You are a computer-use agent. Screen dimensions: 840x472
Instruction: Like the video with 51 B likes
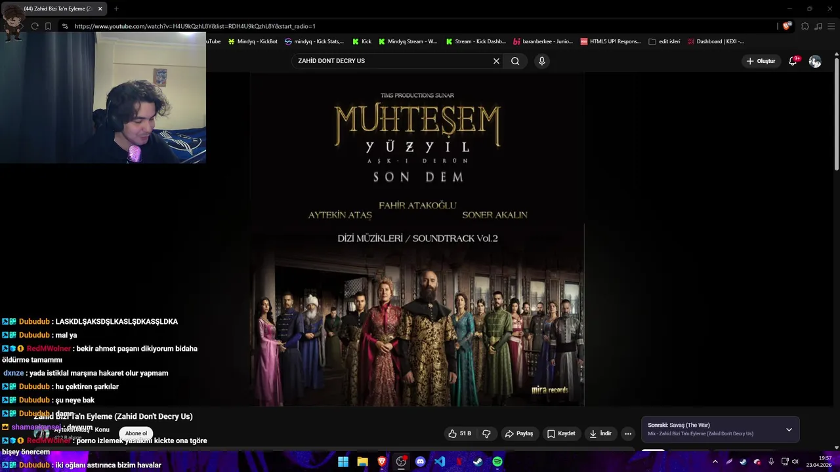(459, 433)
